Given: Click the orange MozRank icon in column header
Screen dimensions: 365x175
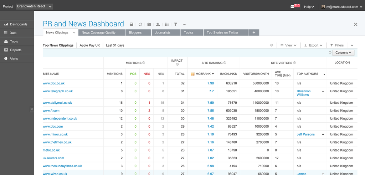Looking at the screenshot, I should coord(192,74).
